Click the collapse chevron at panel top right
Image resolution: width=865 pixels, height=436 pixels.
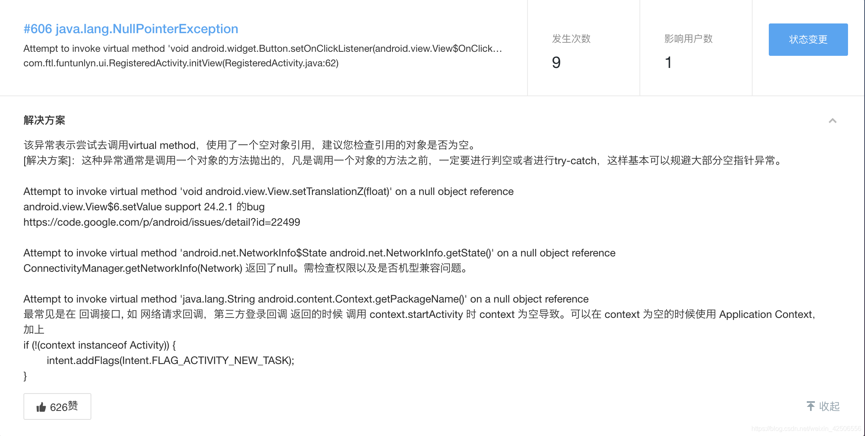click(832, 121)
